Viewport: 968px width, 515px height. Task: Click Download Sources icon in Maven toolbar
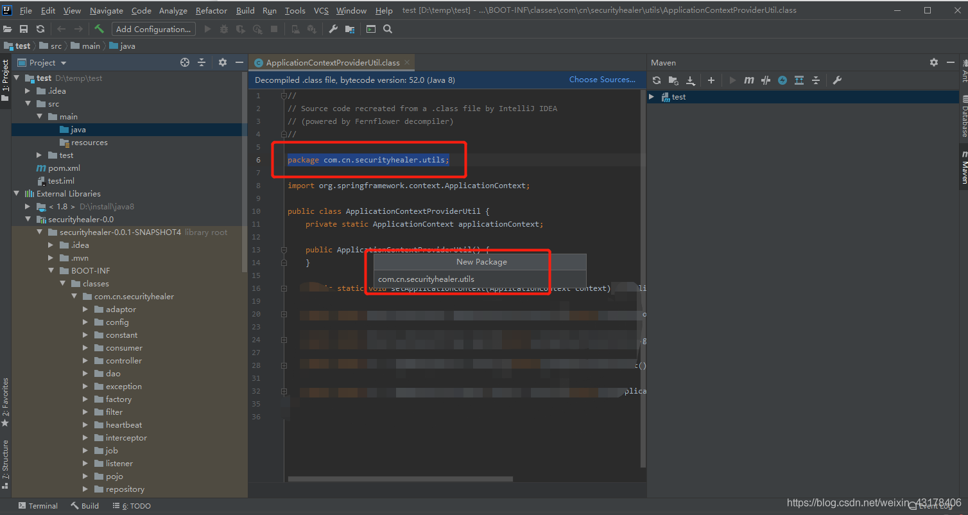pos(691,80)
